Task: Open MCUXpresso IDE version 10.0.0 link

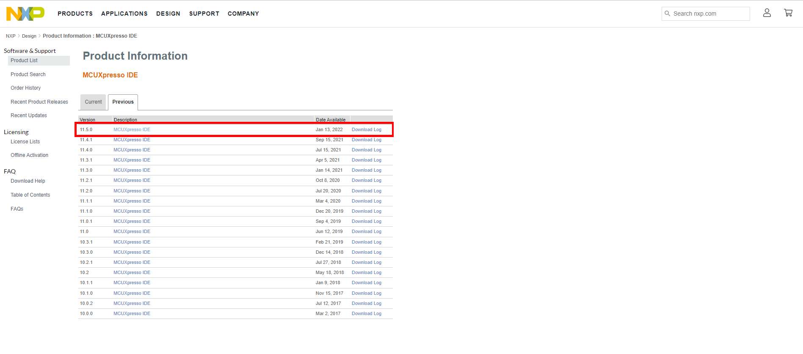Action: (132, 314)
